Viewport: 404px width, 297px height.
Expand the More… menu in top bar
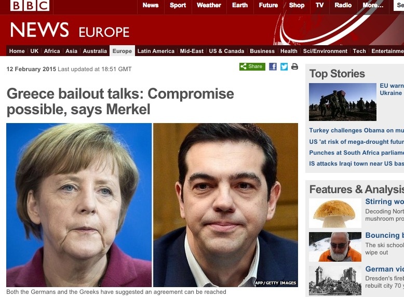373,5
